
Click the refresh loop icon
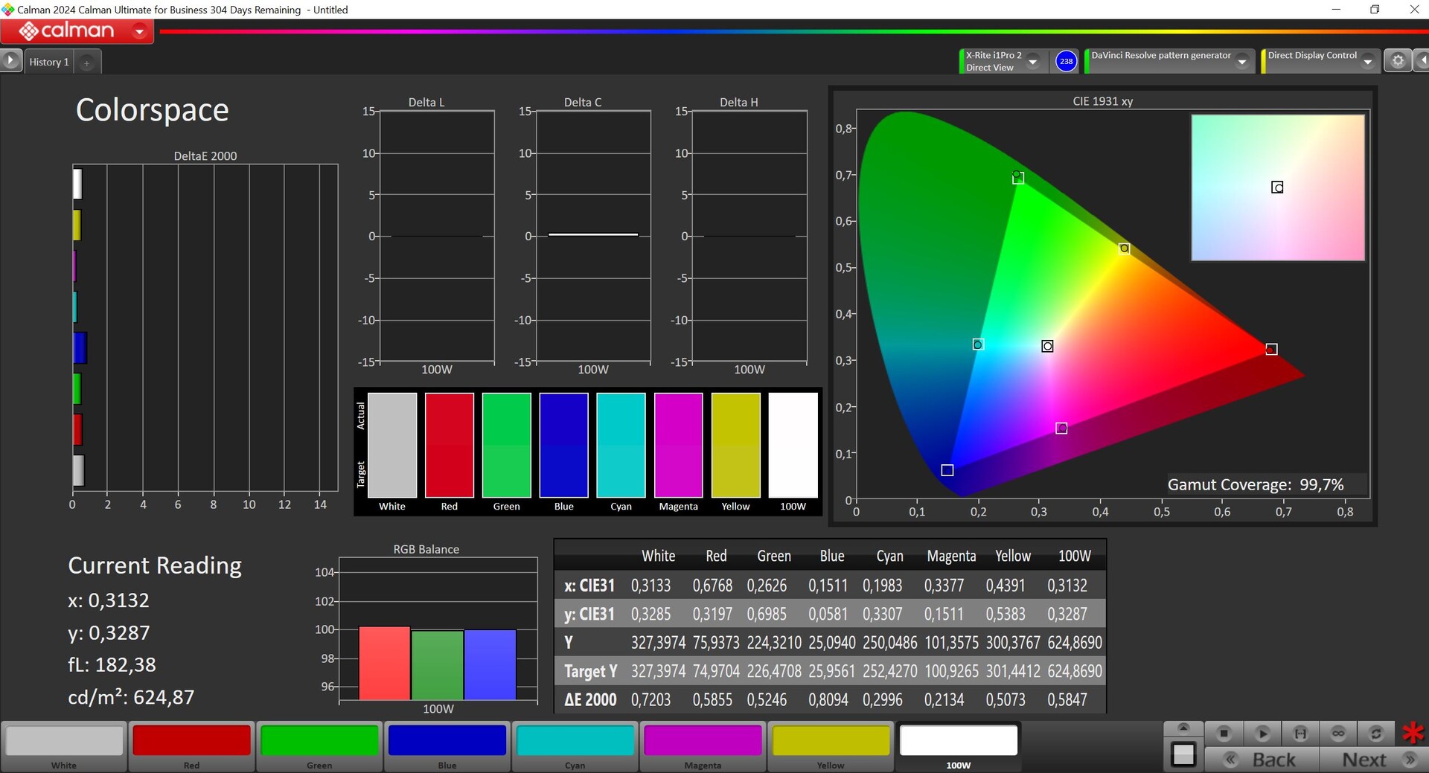(x=1376, y=734)
